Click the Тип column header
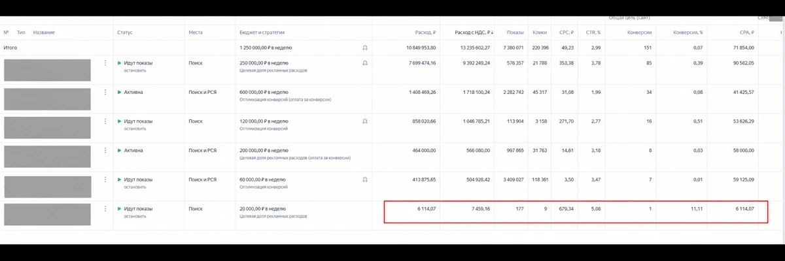This screenshot has width=785, height=261. tap(21, 32)
